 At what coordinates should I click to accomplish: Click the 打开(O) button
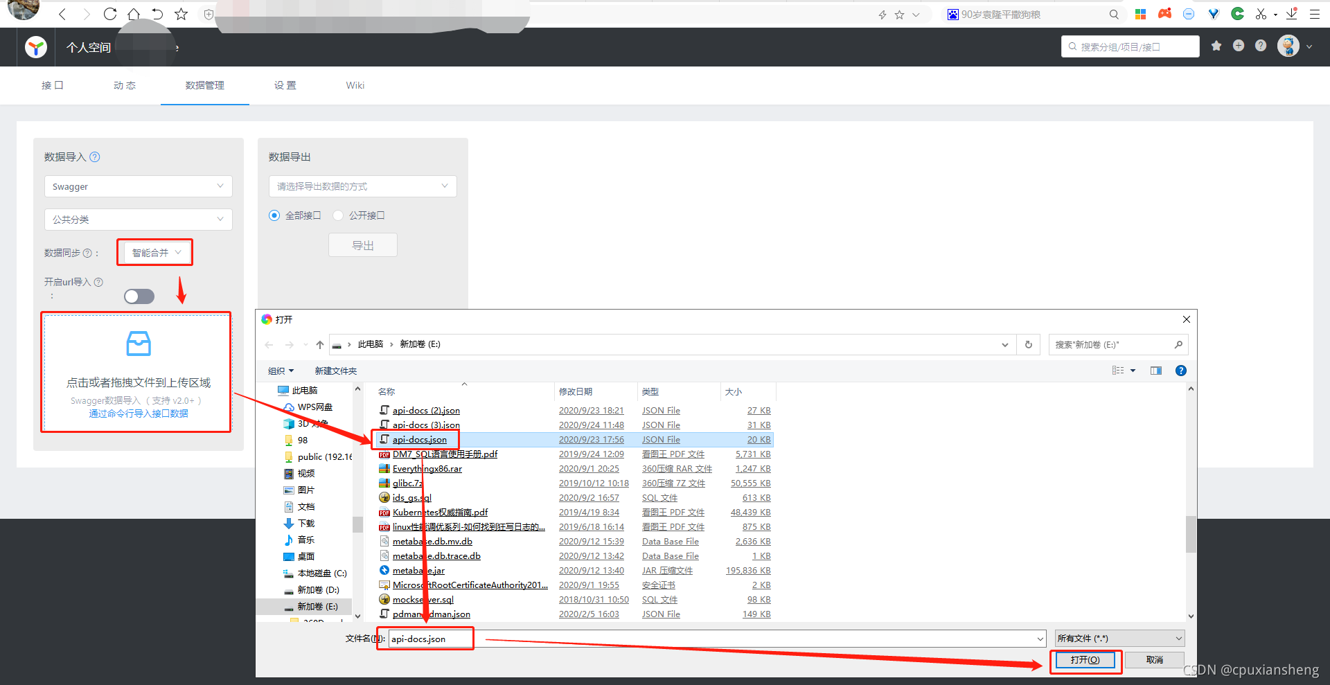point(1085,660)
